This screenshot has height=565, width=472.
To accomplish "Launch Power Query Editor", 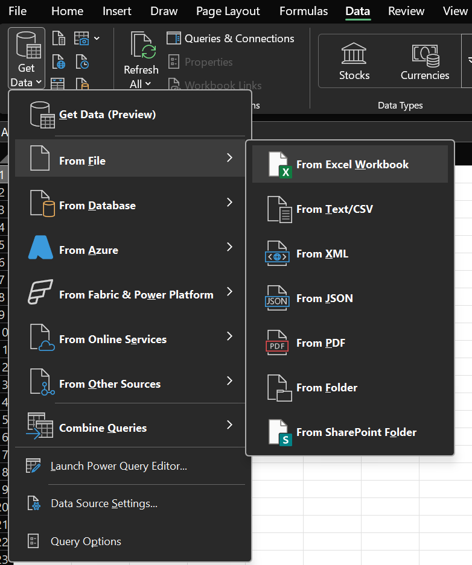I will (118, 466).
